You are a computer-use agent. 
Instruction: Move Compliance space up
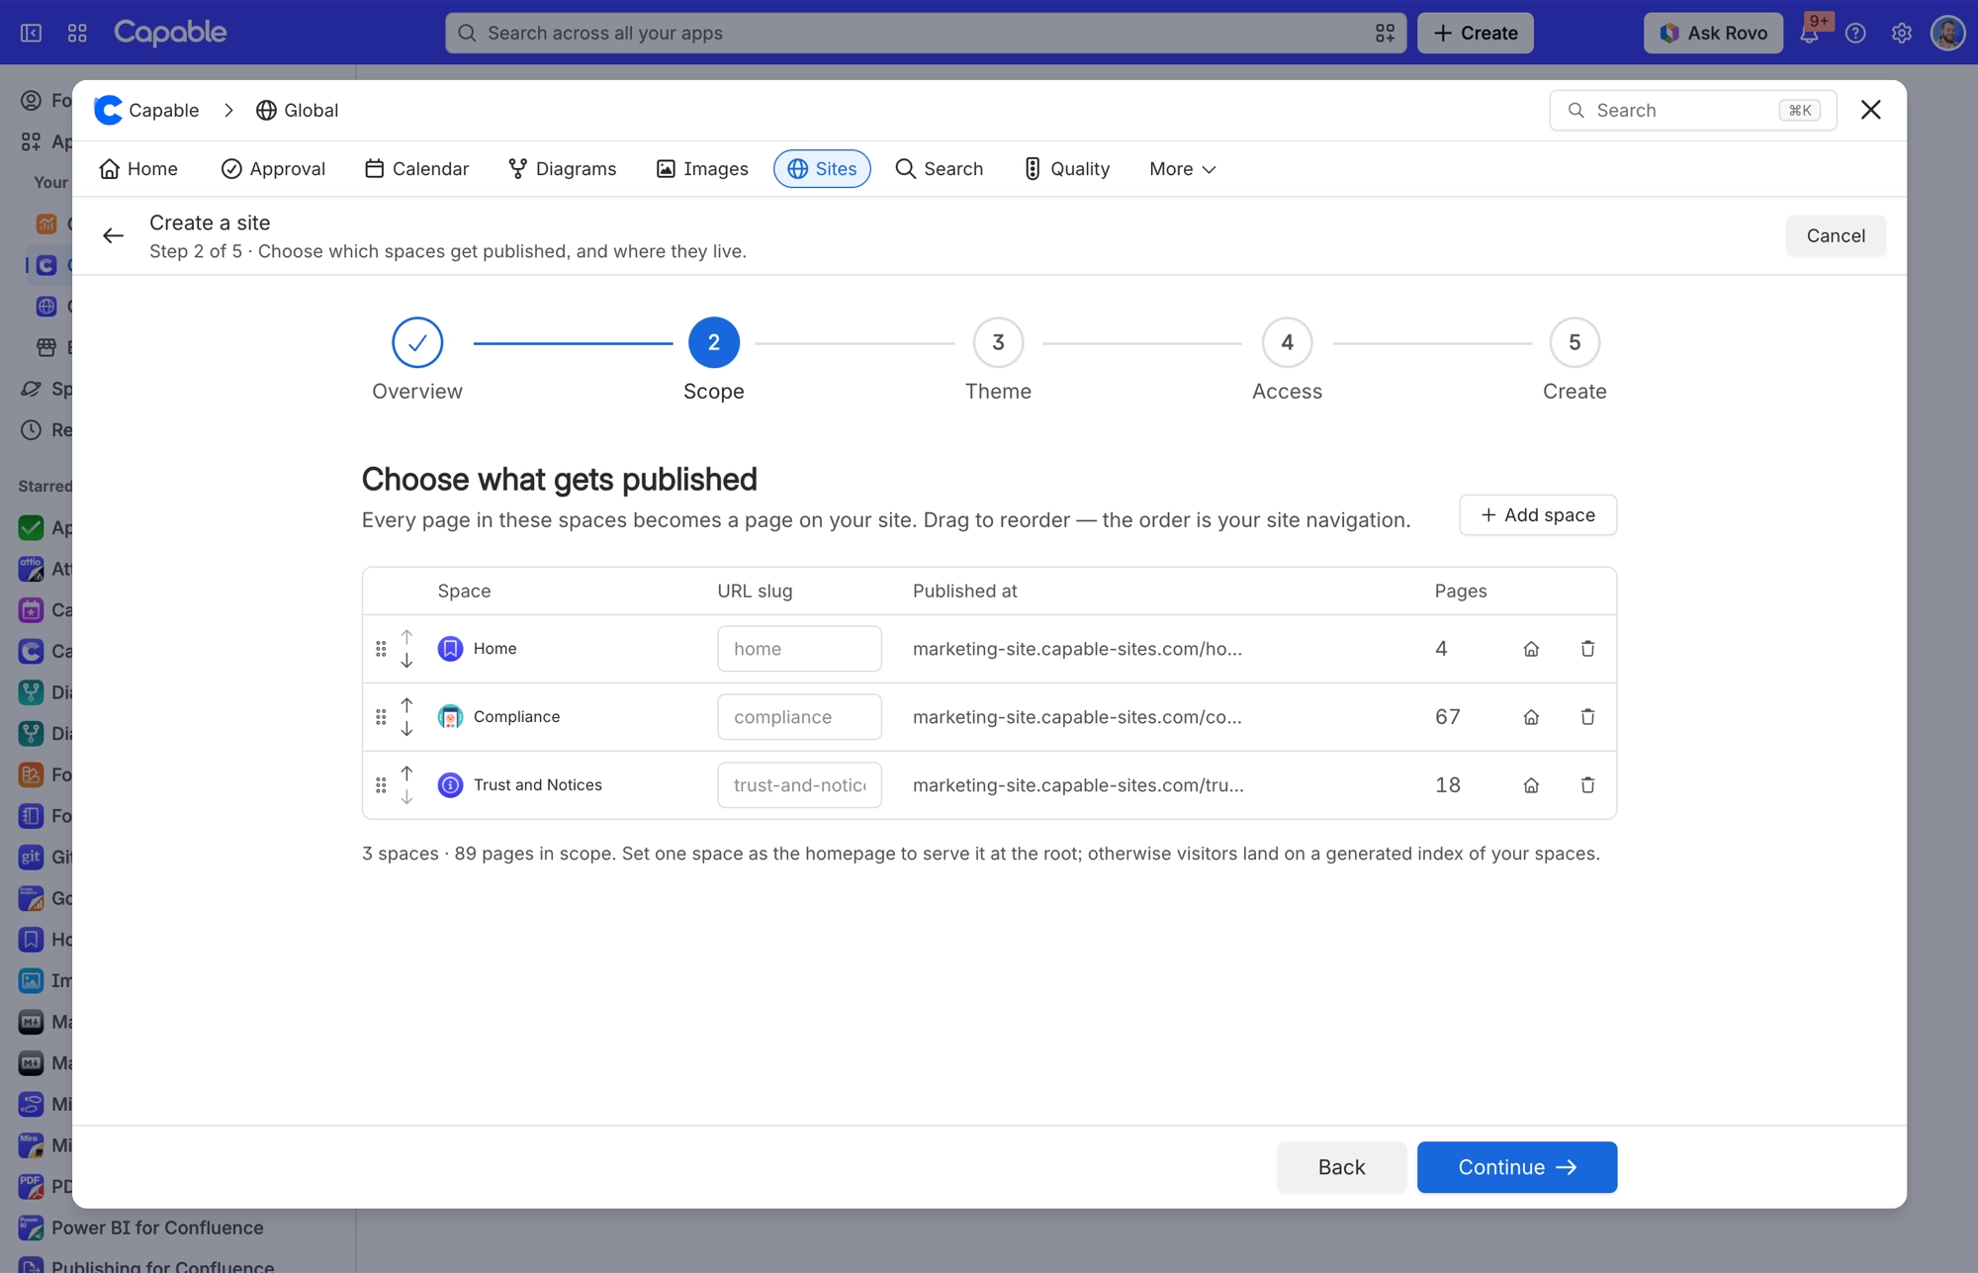(x=406, y=705)
